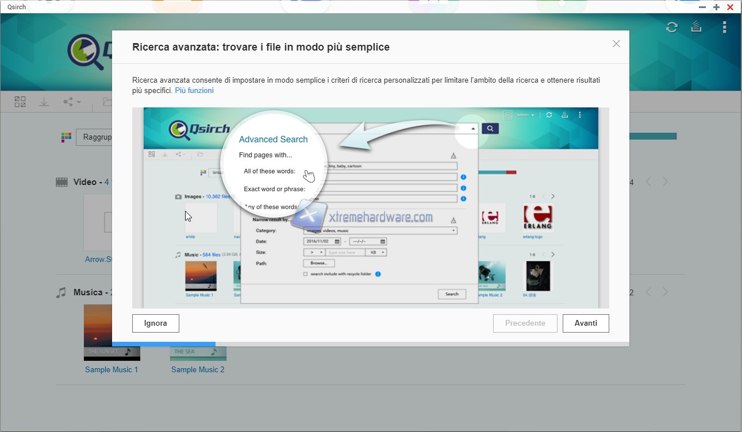Open the share toolbar dropdown

(72, 102)
